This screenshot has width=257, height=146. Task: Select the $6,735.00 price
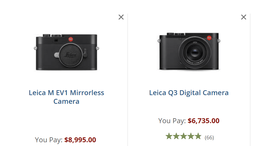tap(203, 121)
